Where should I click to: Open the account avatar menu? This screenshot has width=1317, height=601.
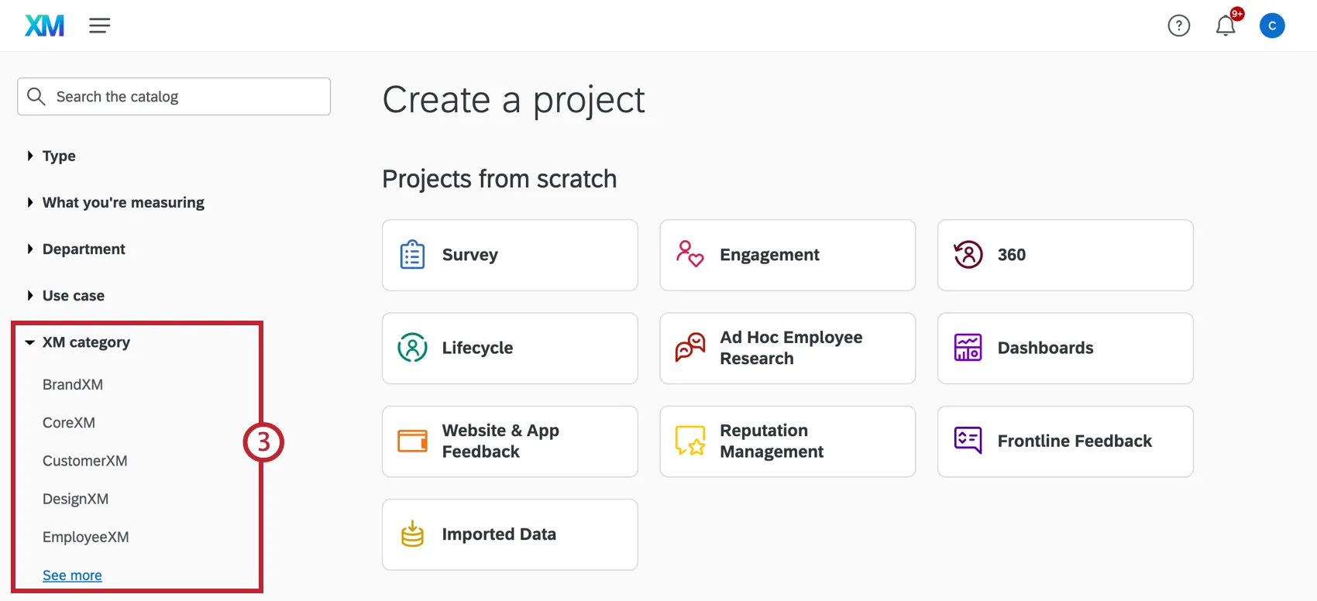1272,26
